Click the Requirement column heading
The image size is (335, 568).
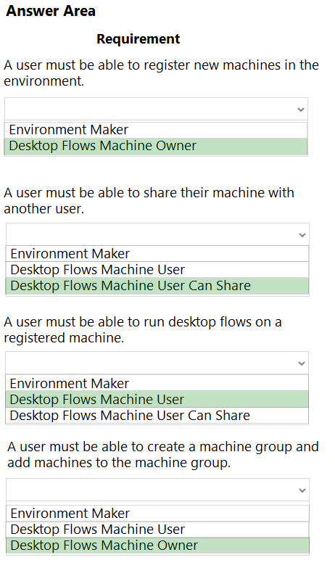(138, 39)
